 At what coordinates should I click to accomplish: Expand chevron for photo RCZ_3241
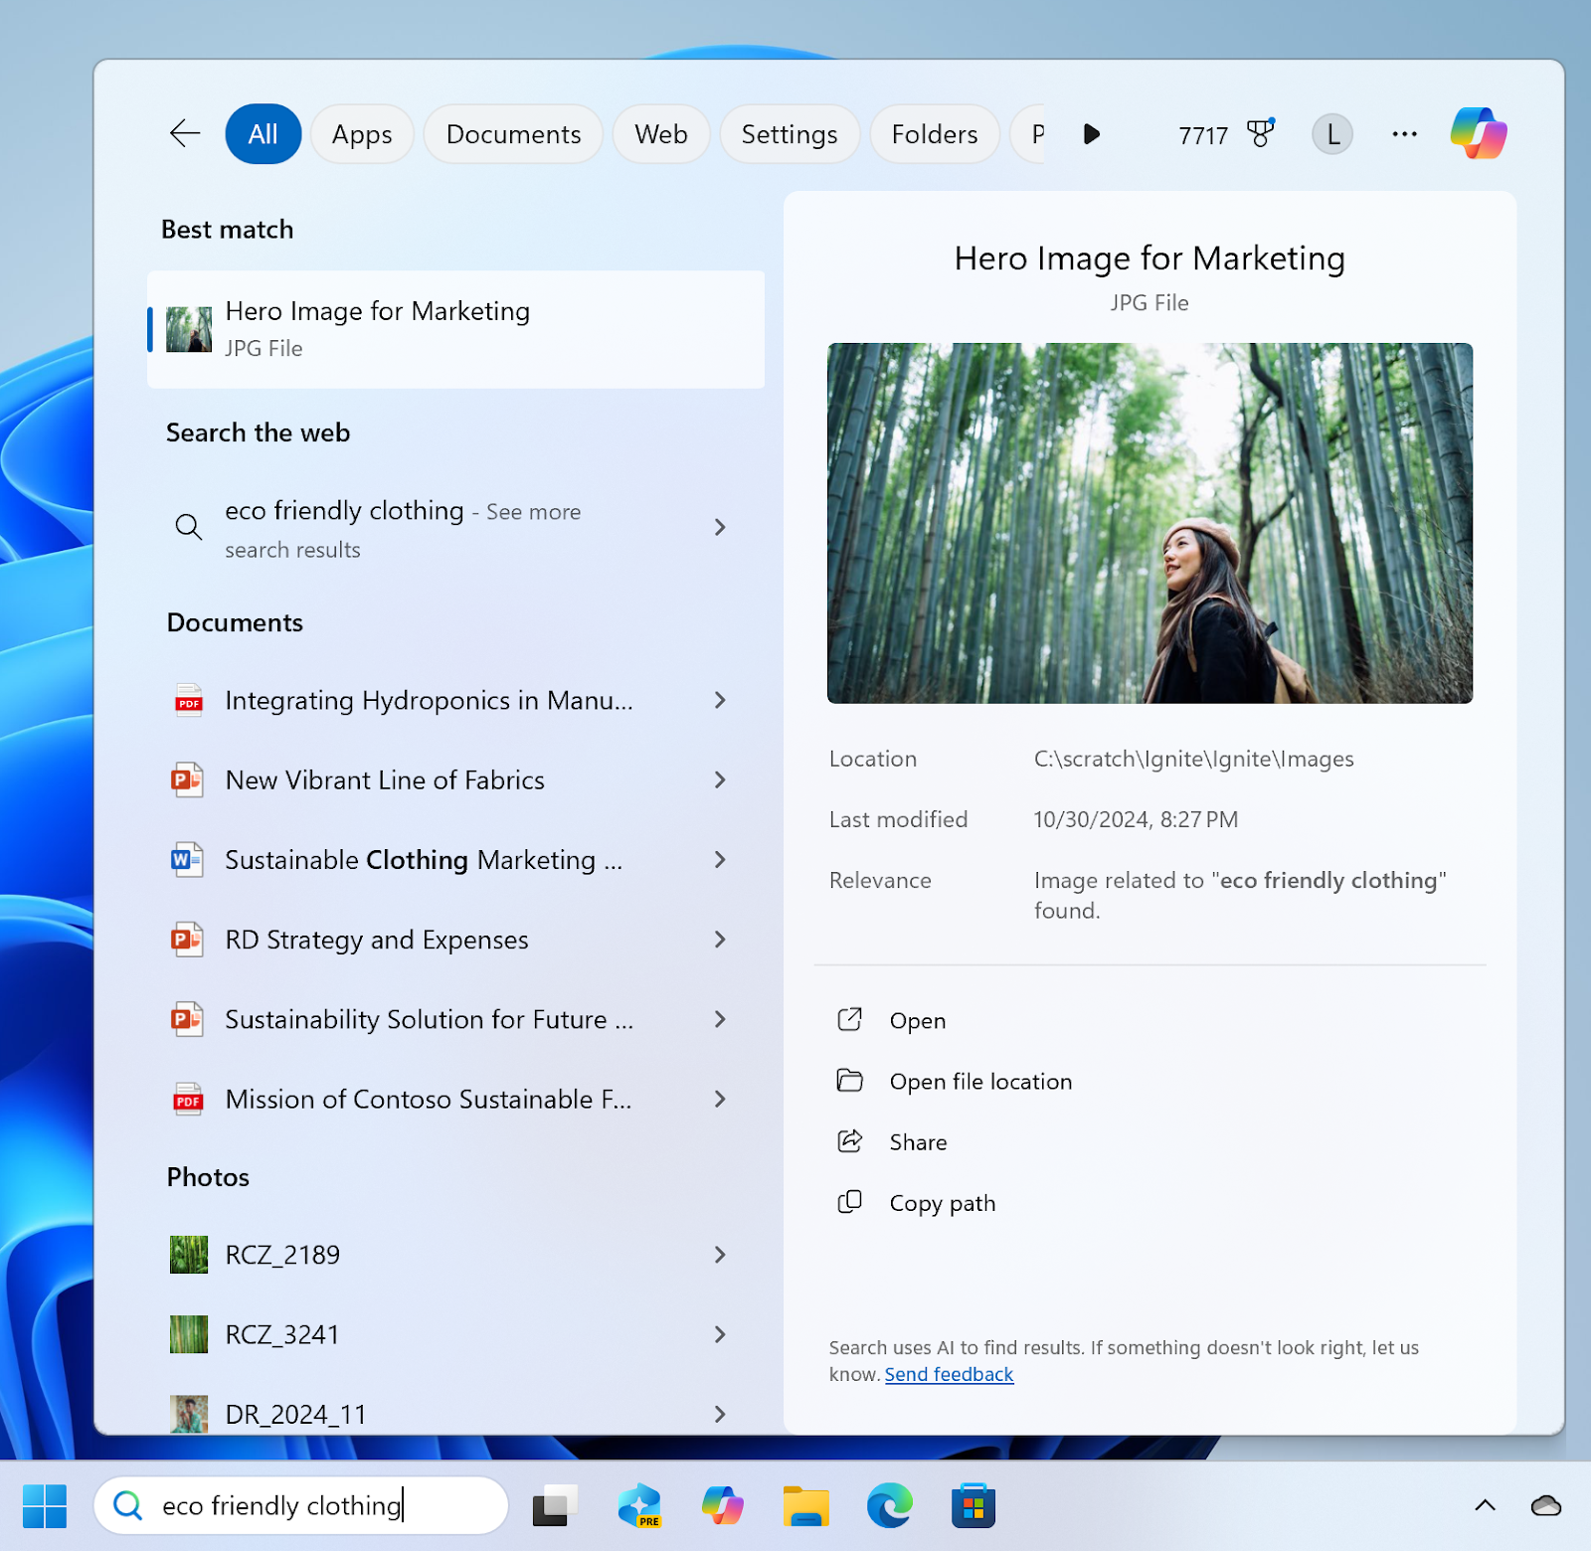pos(721,1334)
